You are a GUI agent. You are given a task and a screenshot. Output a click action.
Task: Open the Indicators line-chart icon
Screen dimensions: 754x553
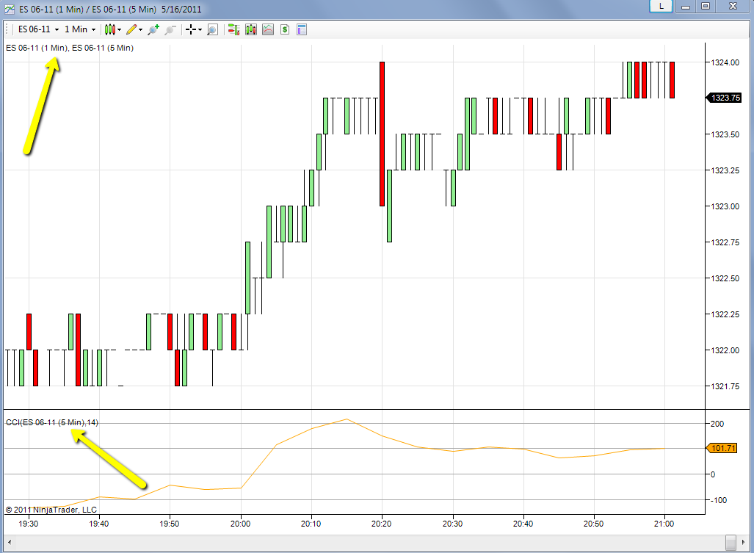(268, 30)
